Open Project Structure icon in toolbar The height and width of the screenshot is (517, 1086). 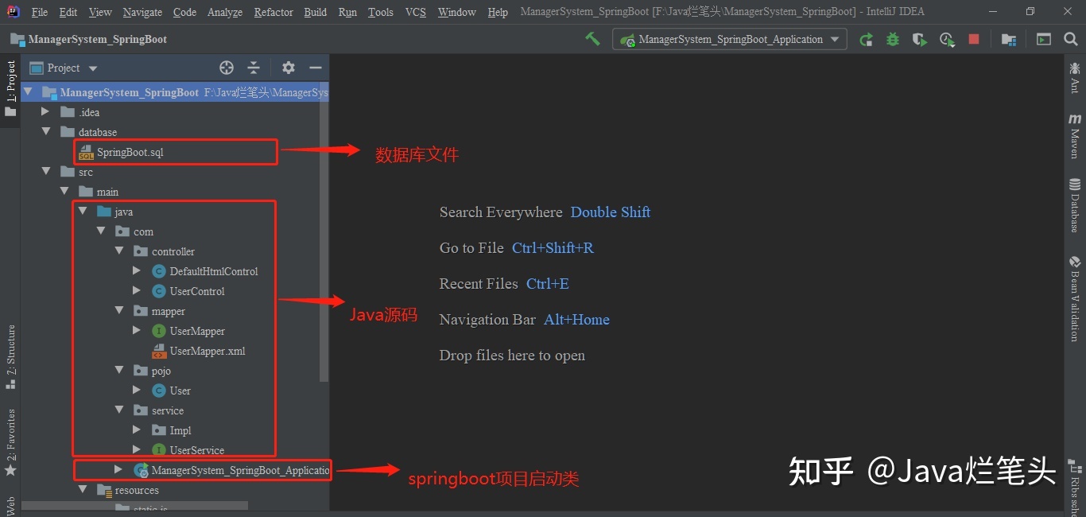tap(1009, 39)
